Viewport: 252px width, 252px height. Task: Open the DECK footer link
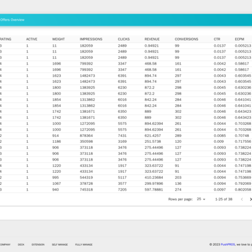coord(21,245)
